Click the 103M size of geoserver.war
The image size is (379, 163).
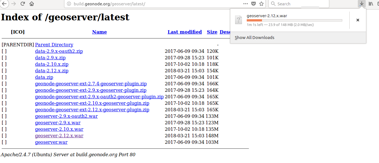click(212, 142)
